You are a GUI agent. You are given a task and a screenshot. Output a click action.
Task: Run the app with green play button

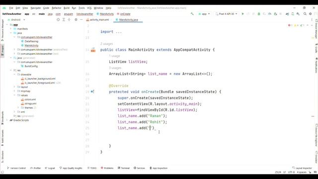(x=243, y=14)
